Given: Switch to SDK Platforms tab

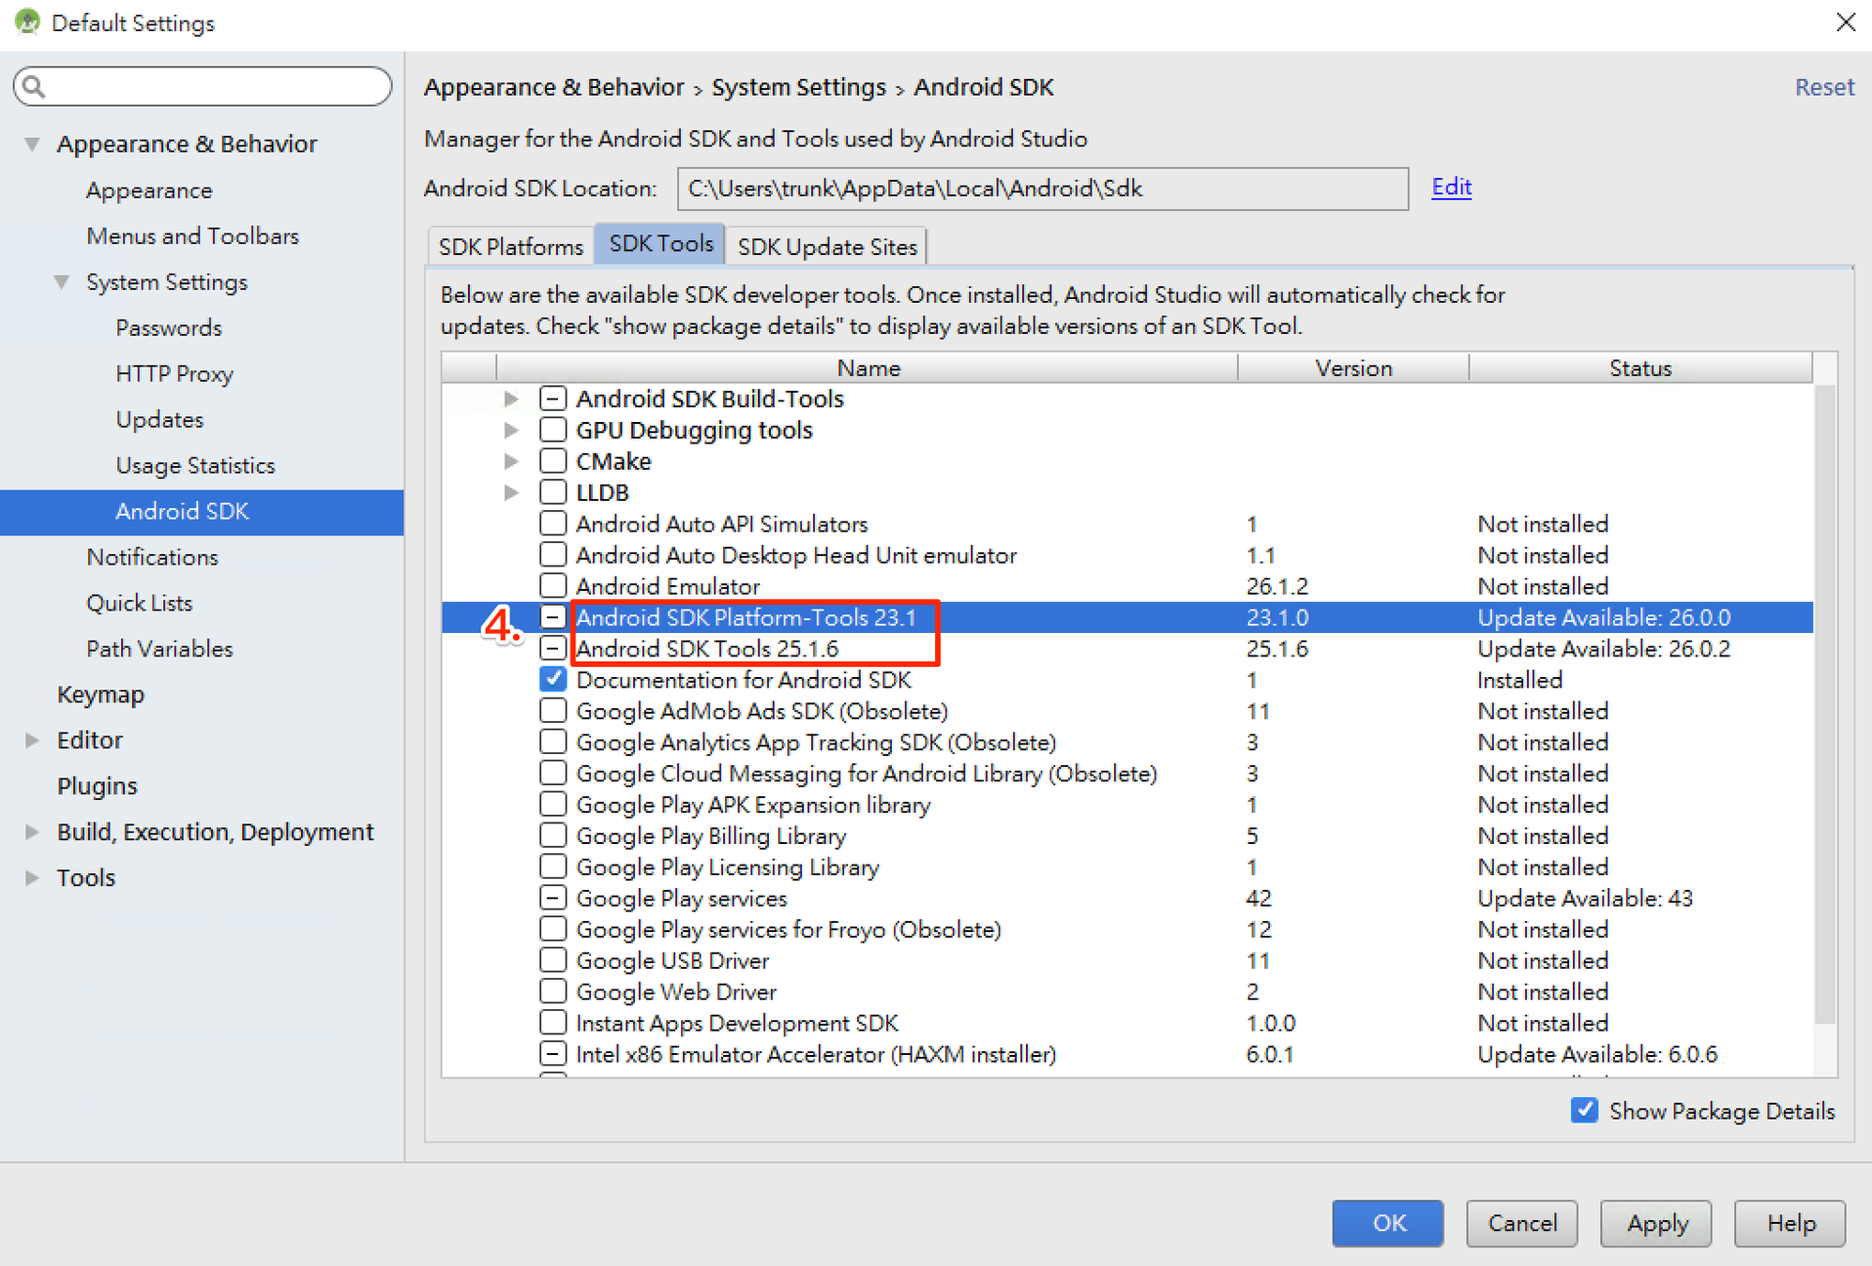Looking at the screenshot, I should tap(511, 247).
